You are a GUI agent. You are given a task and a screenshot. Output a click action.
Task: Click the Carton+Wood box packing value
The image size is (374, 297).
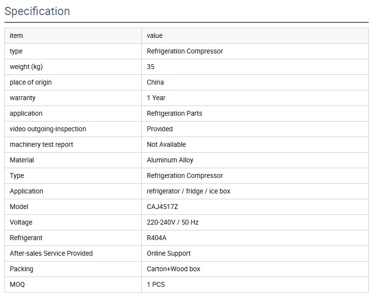(173, 269)
